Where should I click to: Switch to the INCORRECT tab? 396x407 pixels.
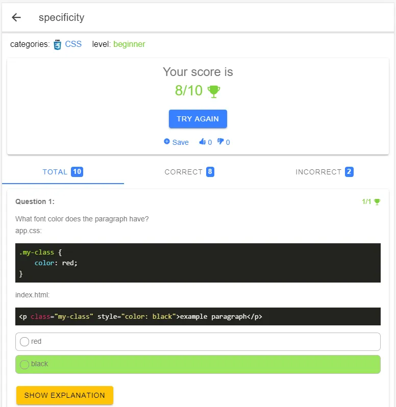tap(325, 172)
